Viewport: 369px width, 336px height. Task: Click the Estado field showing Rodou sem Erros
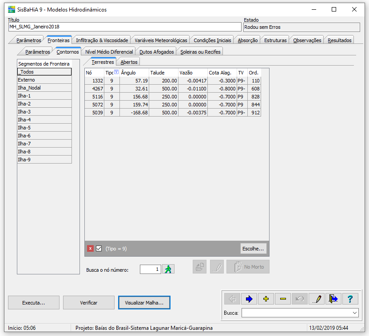(302, 27)
